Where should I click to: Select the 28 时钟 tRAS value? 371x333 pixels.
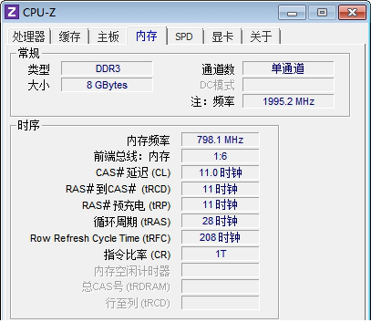pos(221,221)
